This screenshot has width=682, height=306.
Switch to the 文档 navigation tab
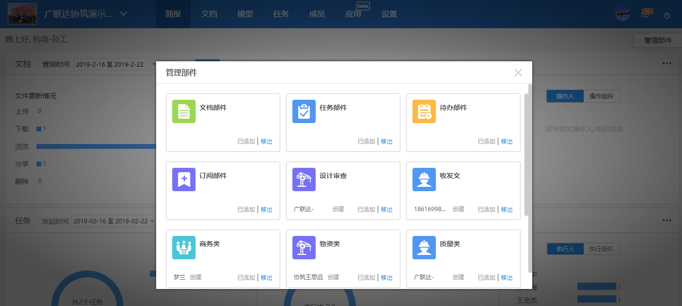pos(209,14)
